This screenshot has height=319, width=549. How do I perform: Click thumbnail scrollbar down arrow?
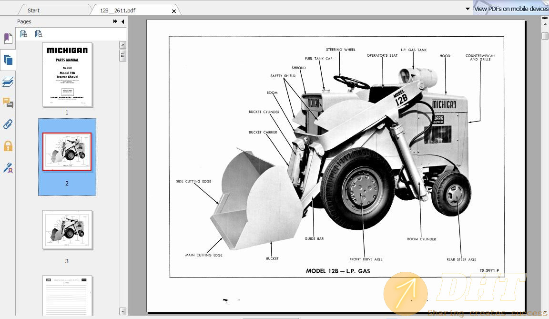click(122, 311)
